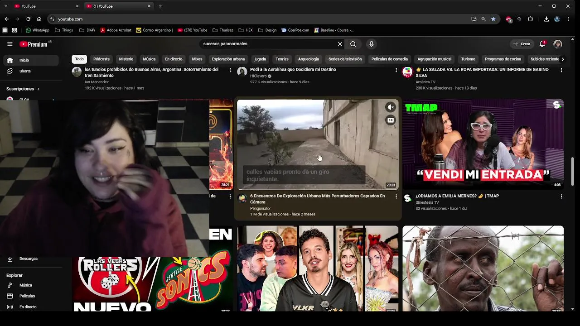Install app icon in address bar

coord(474,19)
